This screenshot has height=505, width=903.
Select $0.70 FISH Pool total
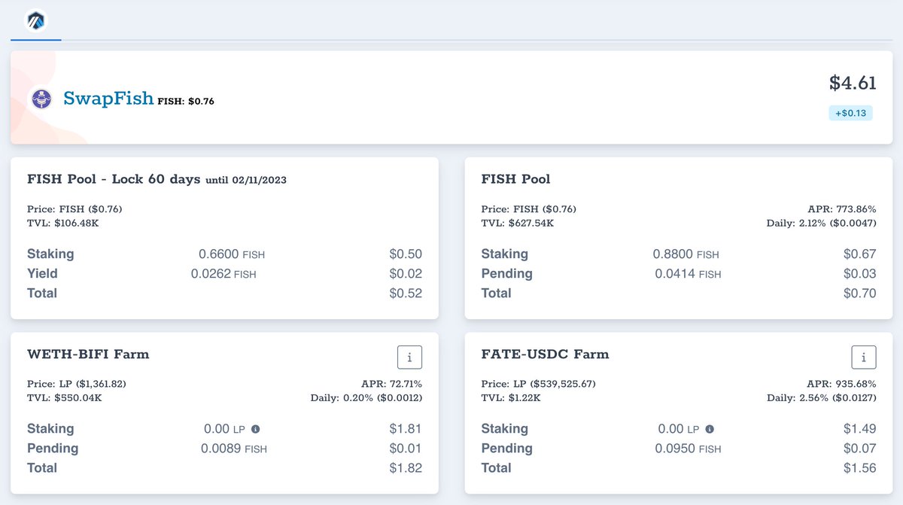point(860,294)
